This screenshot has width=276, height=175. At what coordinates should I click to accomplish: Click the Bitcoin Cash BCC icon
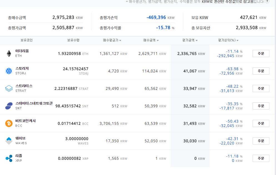click(x=9, y=123)
